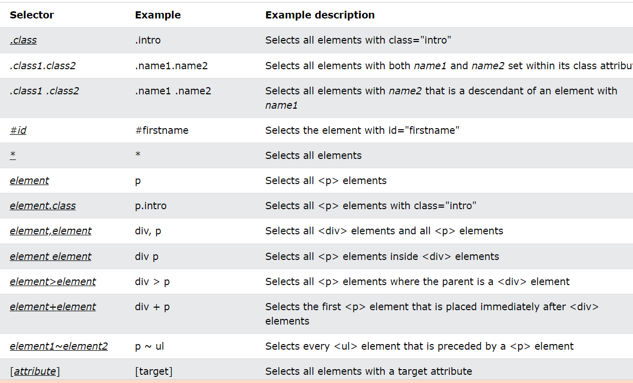Open the element>element selector link

click(53, 281)
